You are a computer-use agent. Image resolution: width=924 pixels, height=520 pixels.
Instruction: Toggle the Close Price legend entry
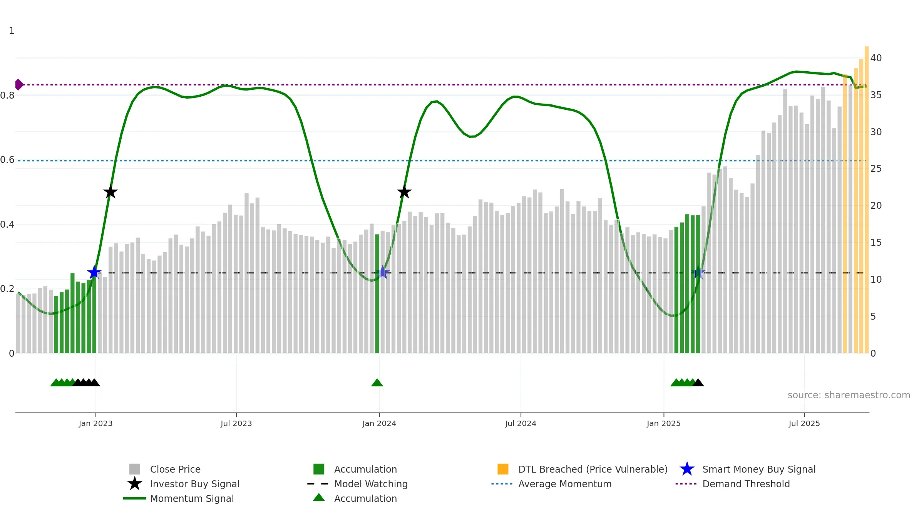(175, 469)
